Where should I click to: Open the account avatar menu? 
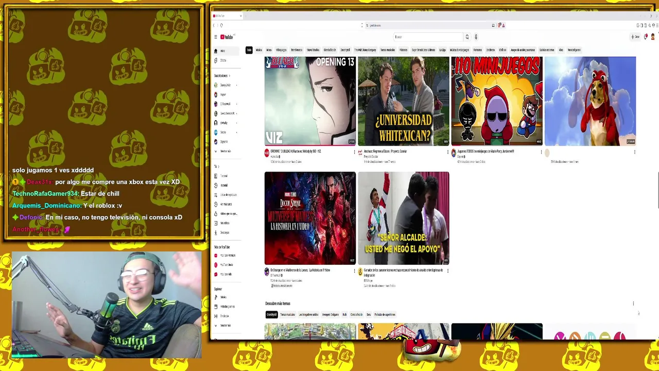pyautogui.click(x=653, y=37)
